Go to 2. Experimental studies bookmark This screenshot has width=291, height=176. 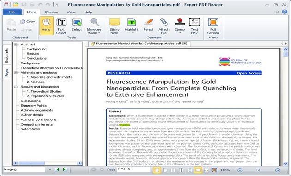point(45,96)
